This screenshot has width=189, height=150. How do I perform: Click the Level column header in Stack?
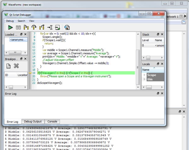pos(148,40)
